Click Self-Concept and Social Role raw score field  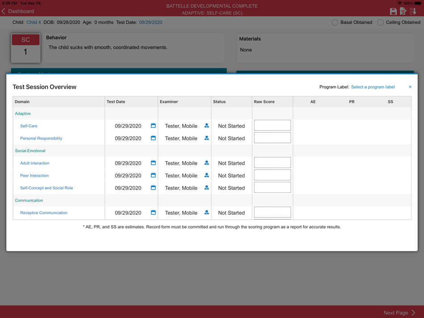pos(272,187)
